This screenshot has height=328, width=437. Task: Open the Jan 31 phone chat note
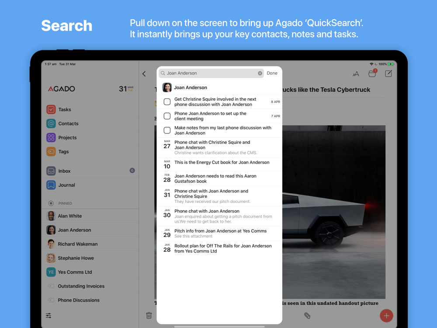coord(219,196)
